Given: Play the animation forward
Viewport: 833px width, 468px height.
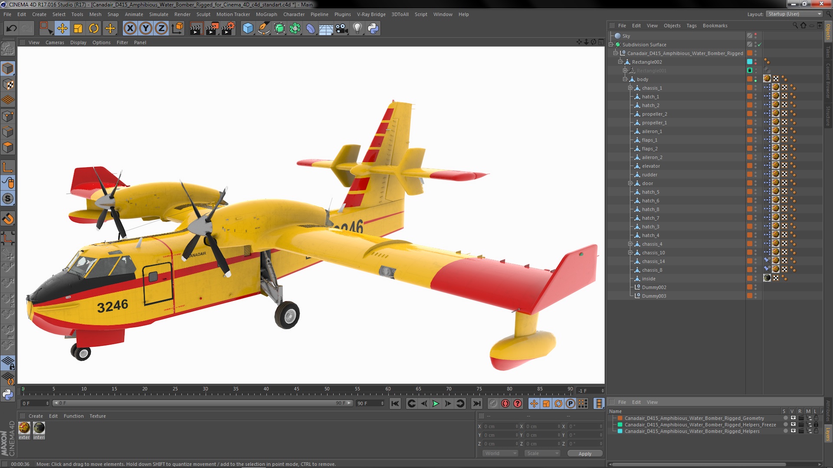Looking at the screenshot, I should tap(436, 403).
